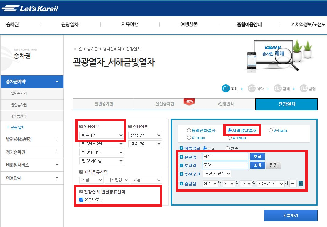Open the 경증 0명 dropdown
This screenshot has width=327, height=227.
(x=145, y=144)
